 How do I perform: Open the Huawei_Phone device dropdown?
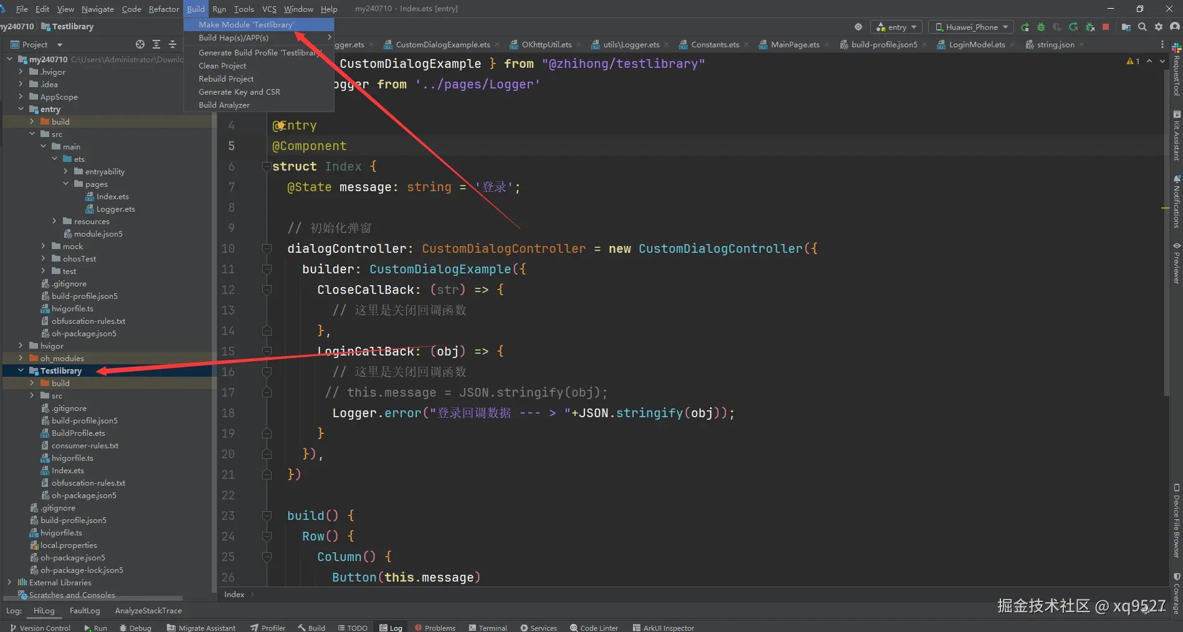tap(972, 27)
